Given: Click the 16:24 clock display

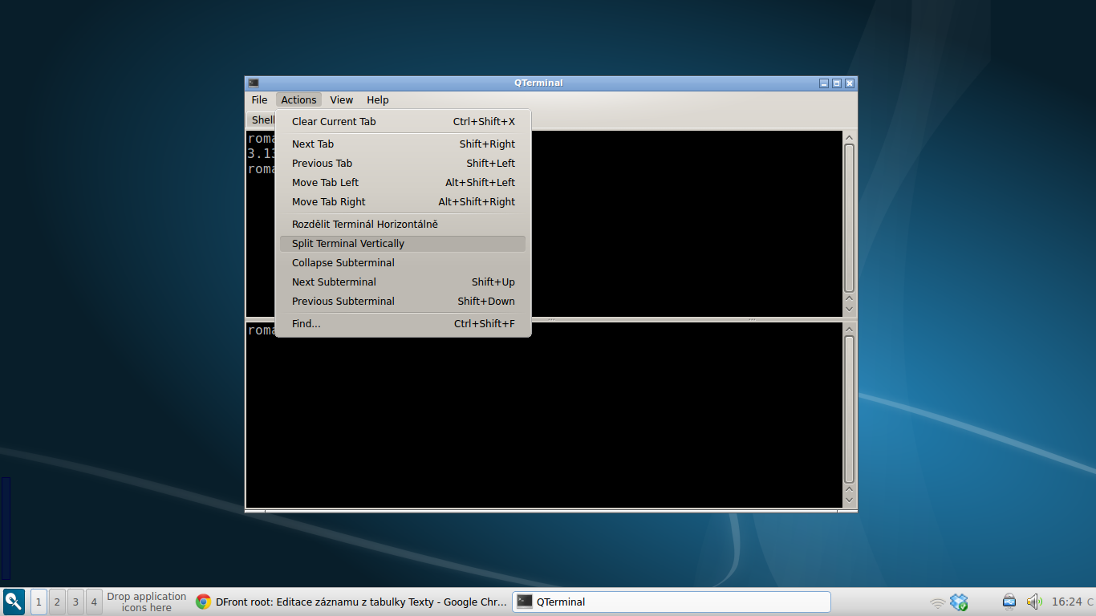Looking at the screenshot, I should pos(1068,602).
